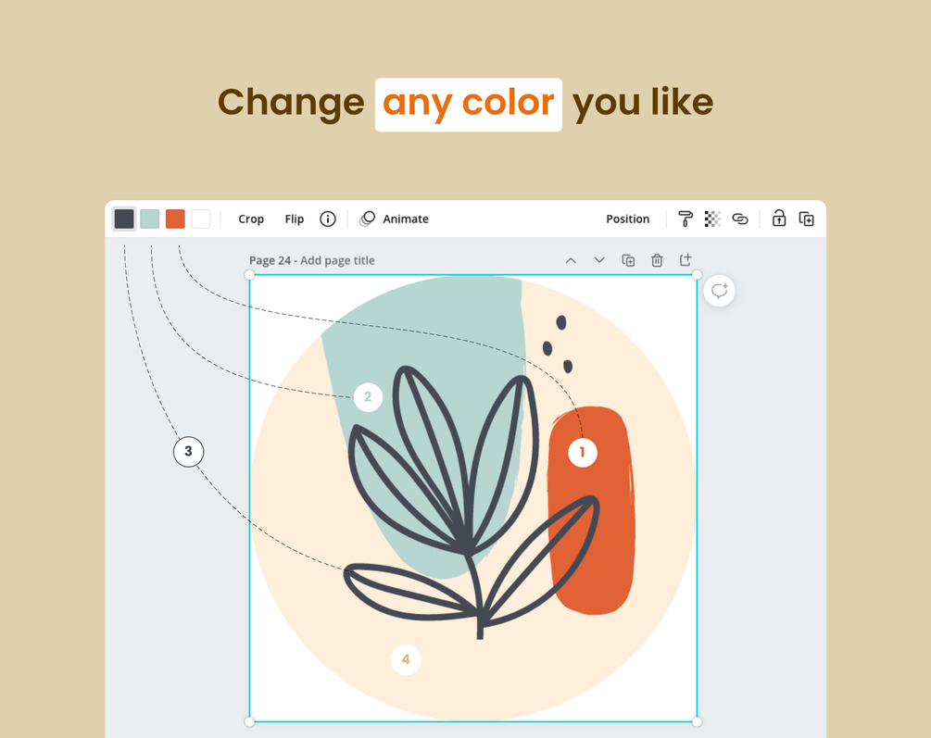The height and width of the screenshot is (738, 931).
Task: Click the Info circle icon
Action: pyautogui.click(x=328, y=219)
